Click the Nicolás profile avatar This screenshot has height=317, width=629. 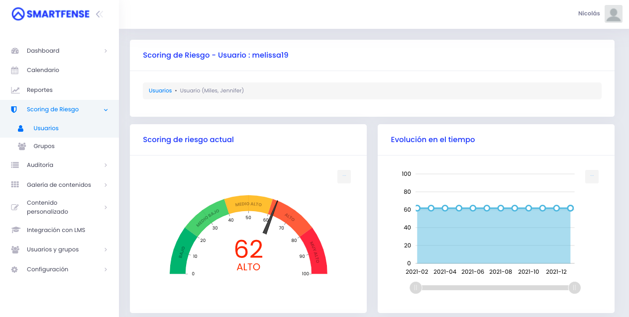coord(613,14)
